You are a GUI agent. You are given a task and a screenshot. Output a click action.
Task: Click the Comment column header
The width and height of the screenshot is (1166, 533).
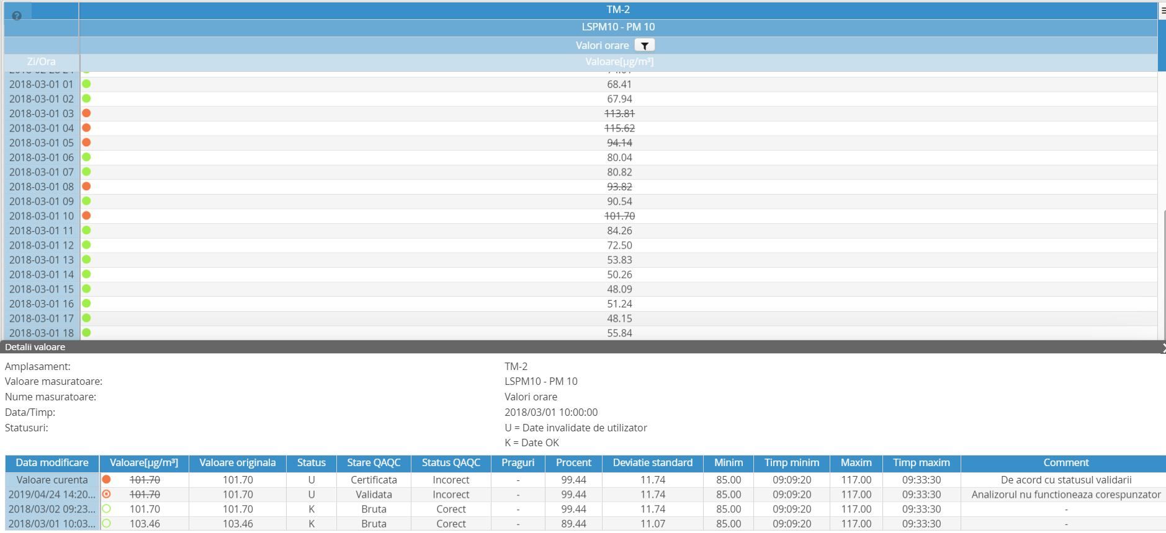click(1065, 463)
